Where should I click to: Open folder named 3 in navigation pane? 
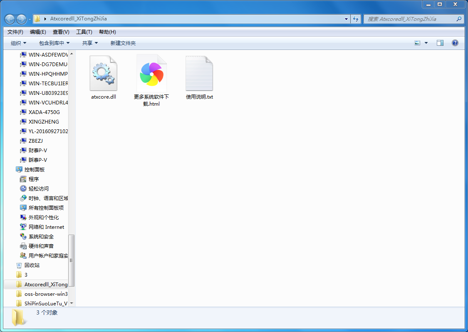[22, 275]
